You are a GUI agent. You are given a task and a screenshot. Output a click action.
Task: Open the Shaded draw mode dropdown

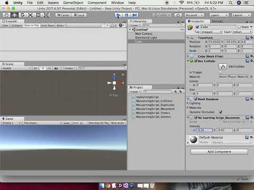(x=16, y=68)
